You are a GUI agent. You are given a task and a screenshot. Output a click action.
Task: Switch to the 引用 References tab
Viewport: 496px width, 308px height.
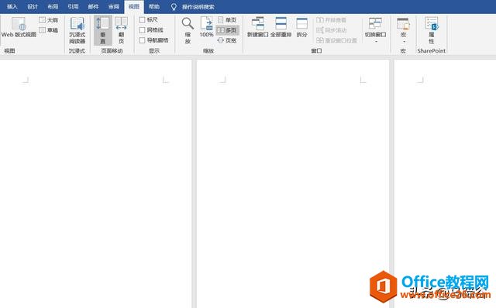tap(73, 7)
